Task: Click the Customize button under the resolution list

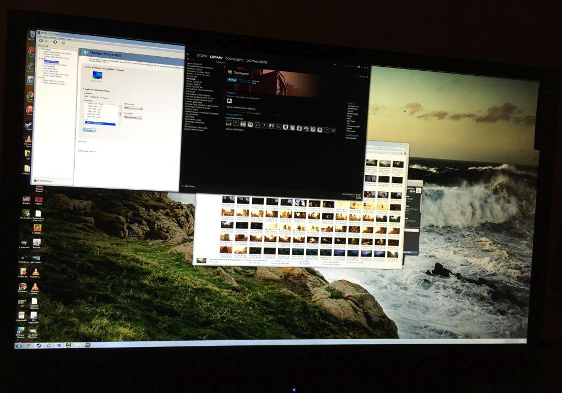Action: tap(89, 130)
